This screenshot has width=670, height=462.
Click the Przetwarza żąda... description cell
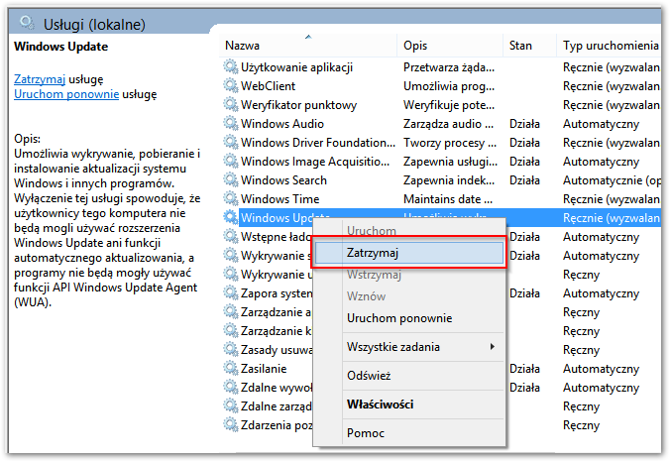pyautogui.click(x=449, y=67)
